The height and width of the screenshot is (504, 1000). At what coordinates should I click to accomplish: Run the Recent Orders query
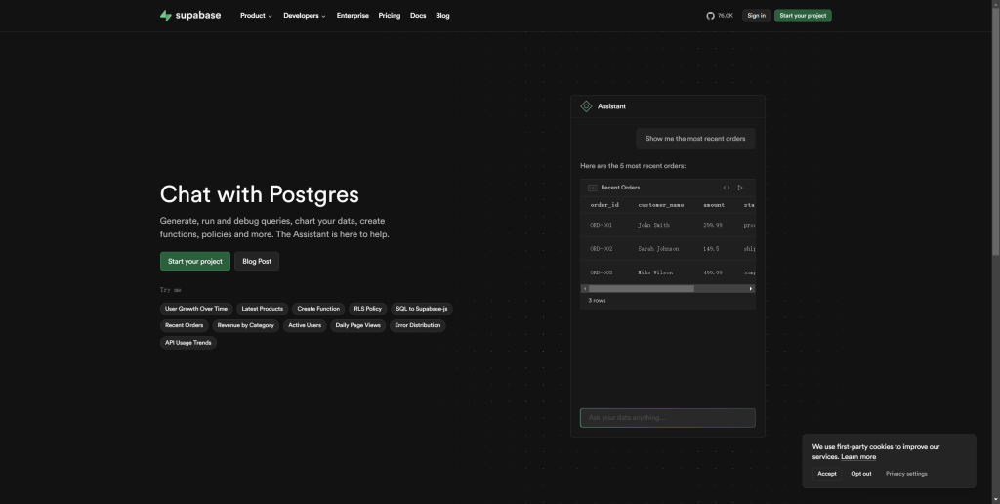click(740, 188)
